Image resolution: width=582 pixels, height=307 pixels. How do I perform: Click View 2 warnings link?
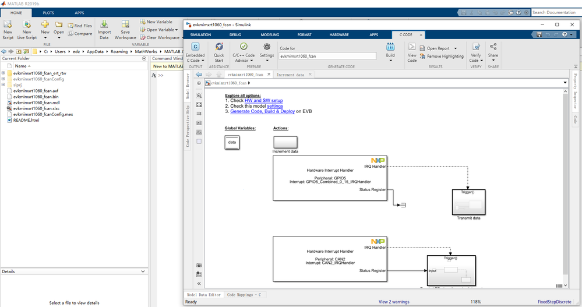click(394, 302)
